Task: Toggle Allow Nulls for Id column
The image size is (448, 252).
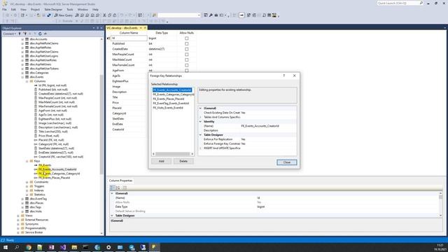Action: click(187, 38)
